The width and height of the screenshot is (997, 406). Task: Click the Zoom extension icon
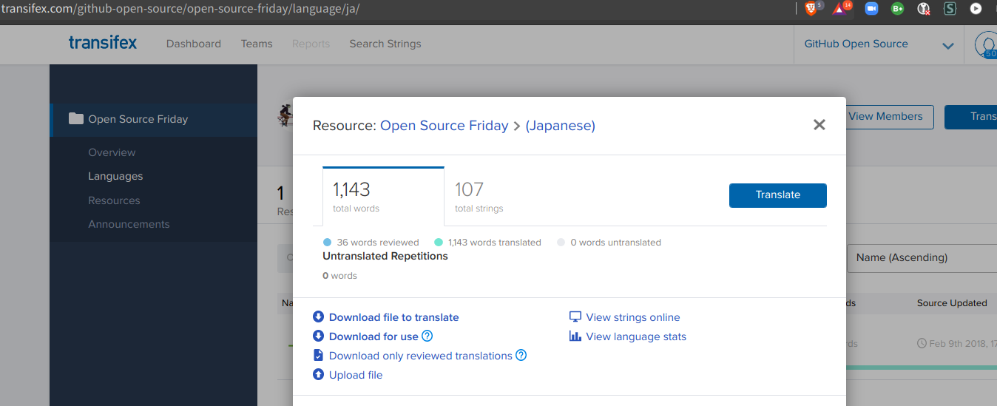[x=871, y=9]
